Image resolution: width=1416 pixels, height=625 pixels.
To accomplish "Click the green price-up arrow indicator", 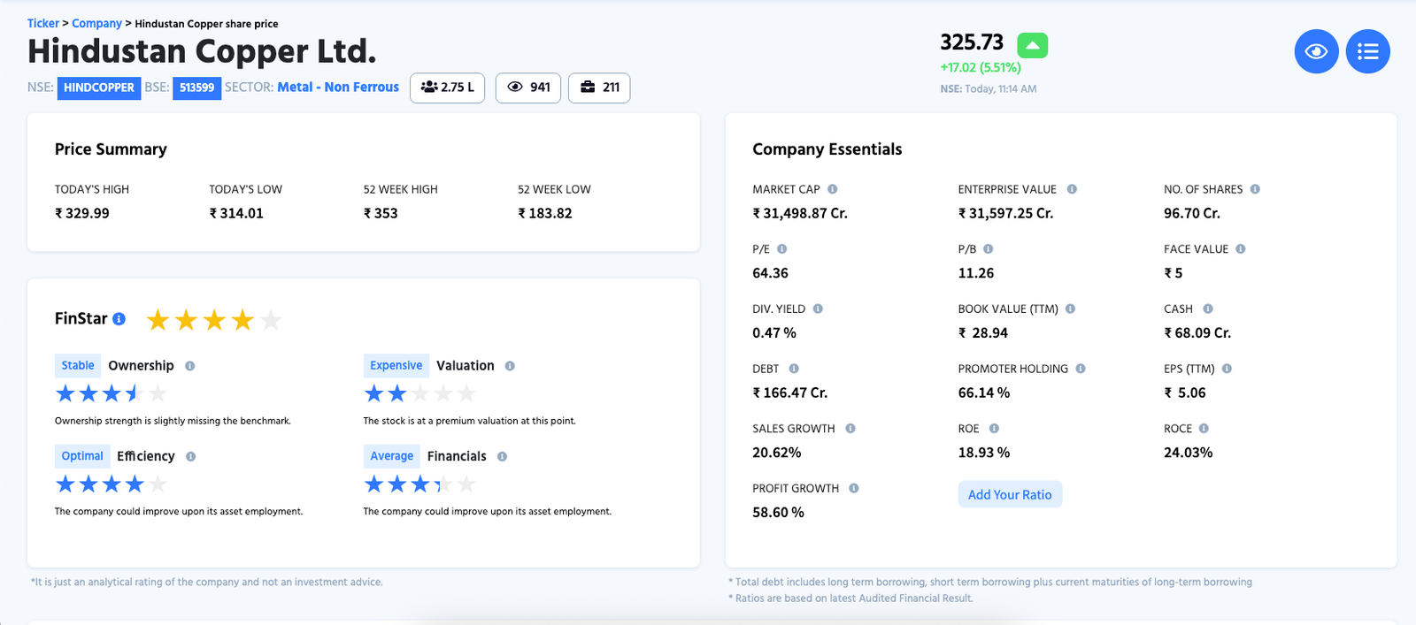I will point(1033,44).
